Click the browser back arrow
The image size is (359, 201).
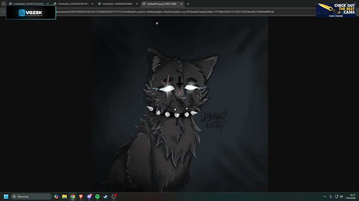[4, 12]
